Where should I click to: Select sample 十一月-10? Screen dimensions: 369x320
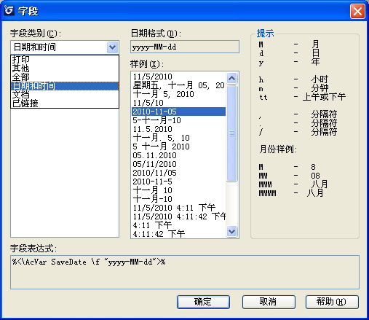179,199
